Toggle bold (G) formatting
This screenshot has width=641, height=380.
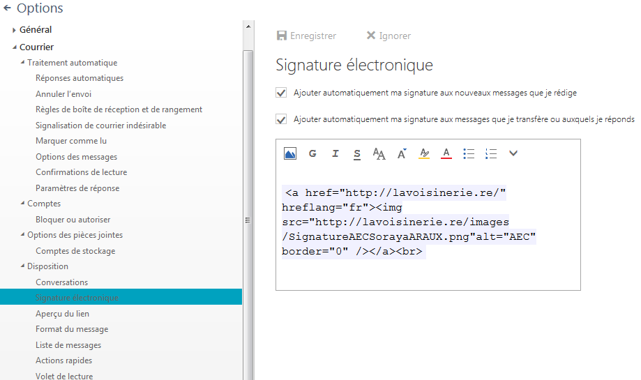point(312,153)
